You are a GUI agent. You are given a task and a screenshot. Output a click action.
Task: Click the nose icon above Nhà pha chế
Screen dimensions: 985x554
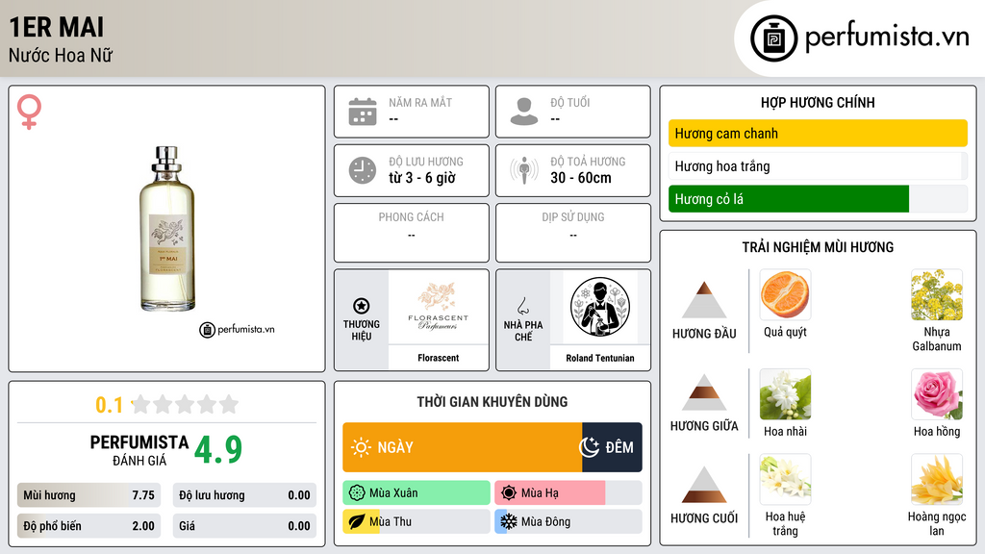coord(522,306)
